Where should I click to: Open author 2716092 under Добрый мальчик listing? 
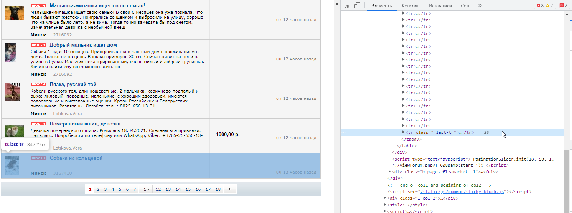click(63, 74)
